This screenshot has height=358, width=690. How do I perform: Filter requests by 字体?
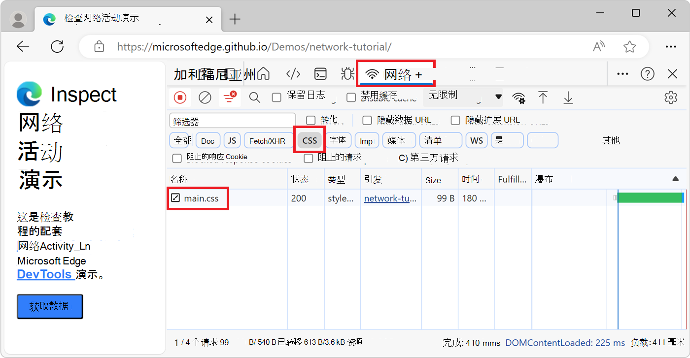point(338,140)
